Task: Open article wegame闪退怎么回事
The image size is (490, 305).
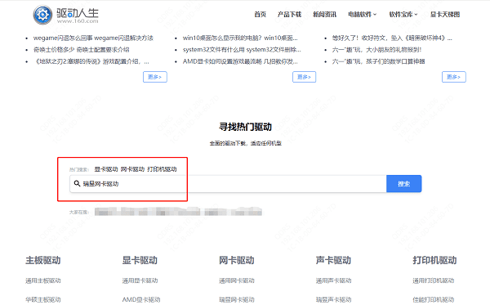Action: [x=93, y=38]
